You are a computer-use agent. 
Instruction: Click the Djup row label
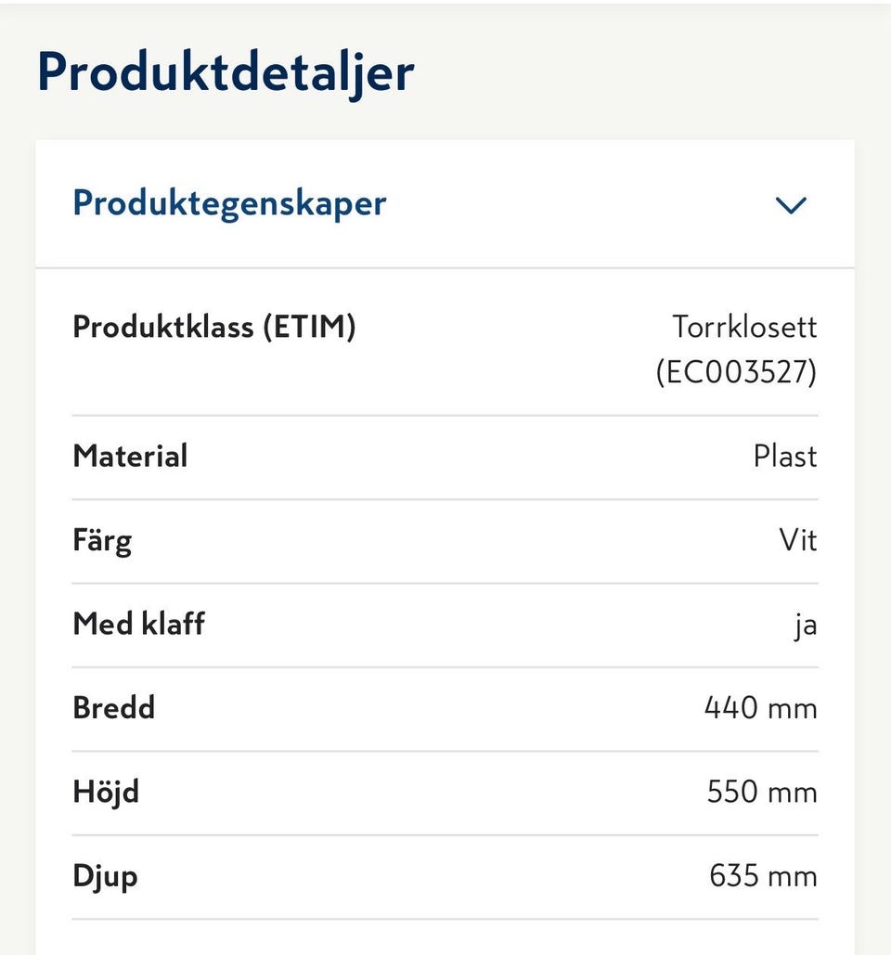(105, 876)
